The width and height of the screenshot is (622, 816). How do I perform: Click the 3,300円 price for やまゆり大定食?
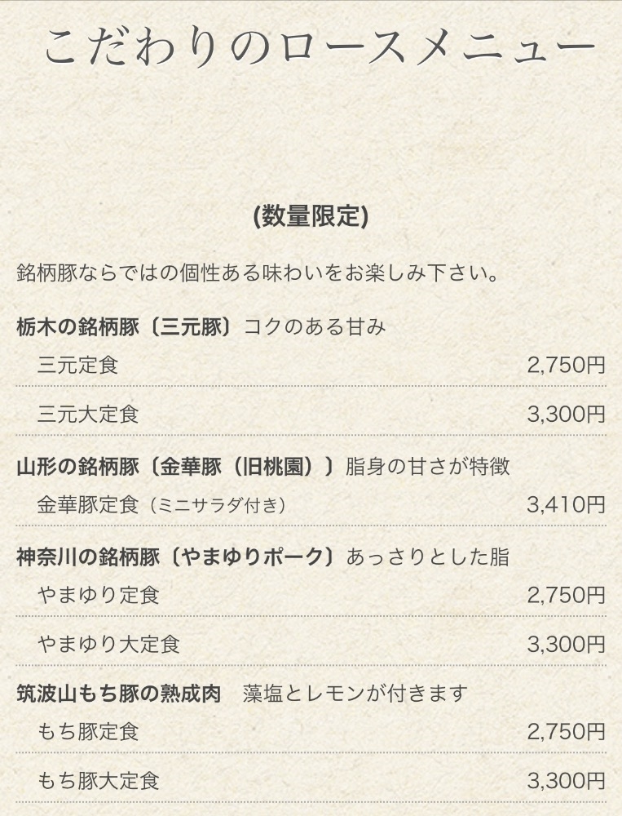[566, 644]
